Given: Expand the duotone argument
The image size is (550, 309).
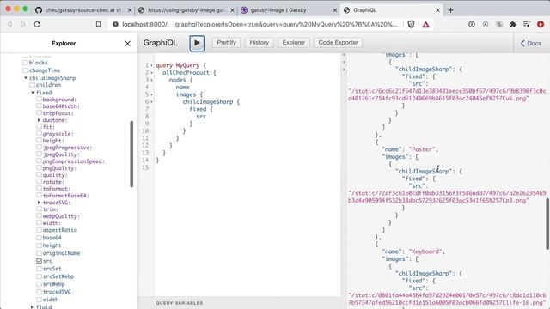Looking at the screenshot, I should 39,120.
